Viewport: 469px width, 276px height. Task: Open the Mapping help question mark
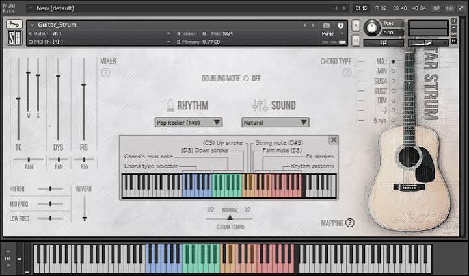(349, 223)
